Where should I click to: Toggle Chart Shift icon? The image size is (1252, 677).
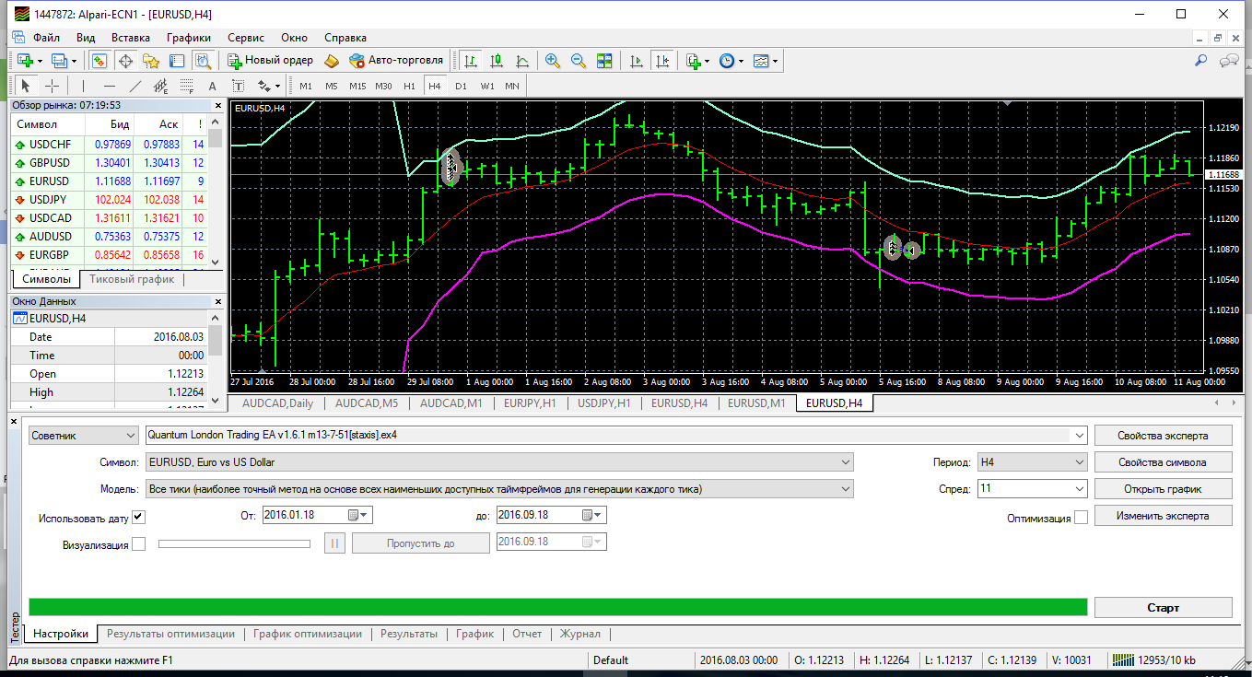[x=662, y=61]
